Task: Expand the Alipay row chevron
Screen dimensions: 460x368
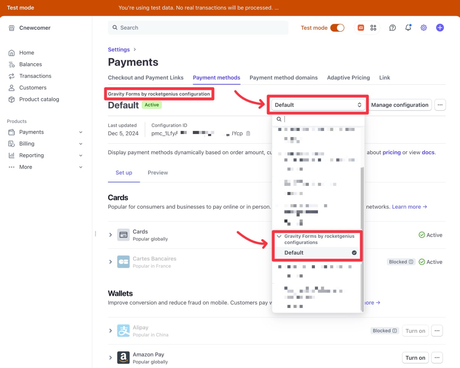Action: 111,331
